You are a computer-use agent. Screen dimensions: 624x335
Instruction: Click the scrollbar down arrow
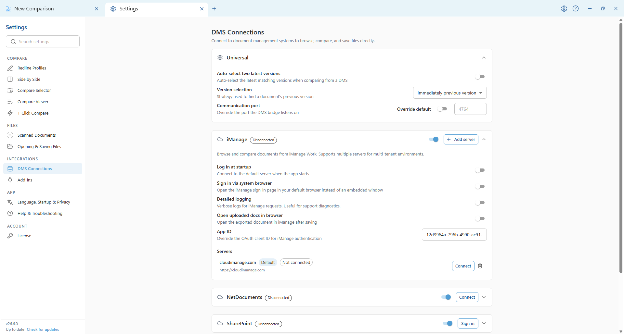pos(621,332)
